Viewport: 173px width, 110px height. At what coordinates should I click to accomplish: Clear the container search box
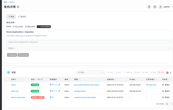102,72
